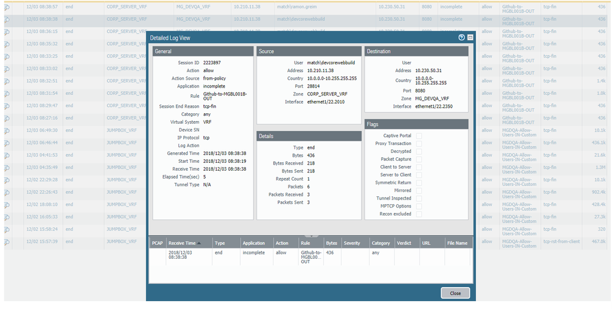
Task: Close the Detailed Log View dialog
Action: [455, 293]
